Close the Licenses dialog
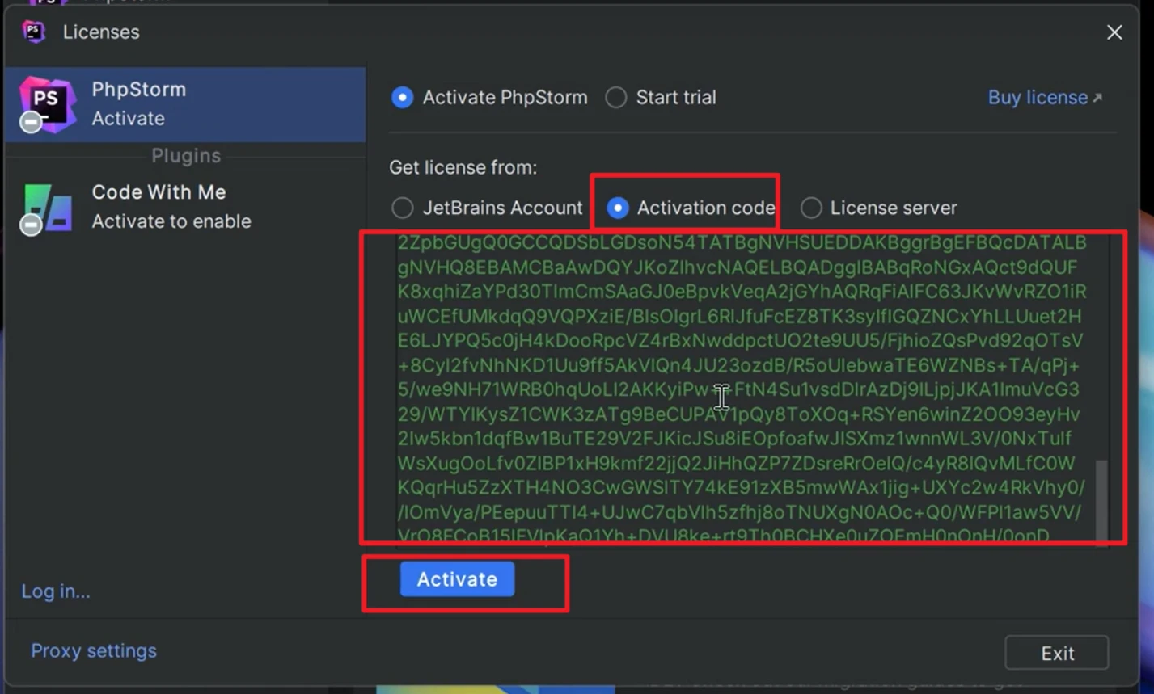The width and height of the screenshot is (1154, 694). 1114,32
